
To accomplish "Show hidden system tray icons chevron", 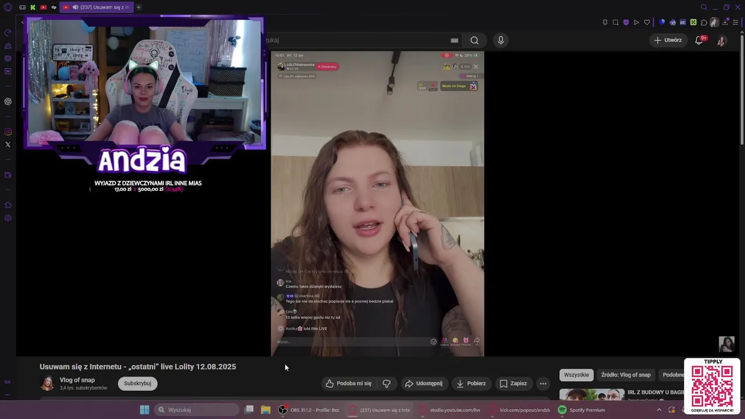I will tap(659, 410).
